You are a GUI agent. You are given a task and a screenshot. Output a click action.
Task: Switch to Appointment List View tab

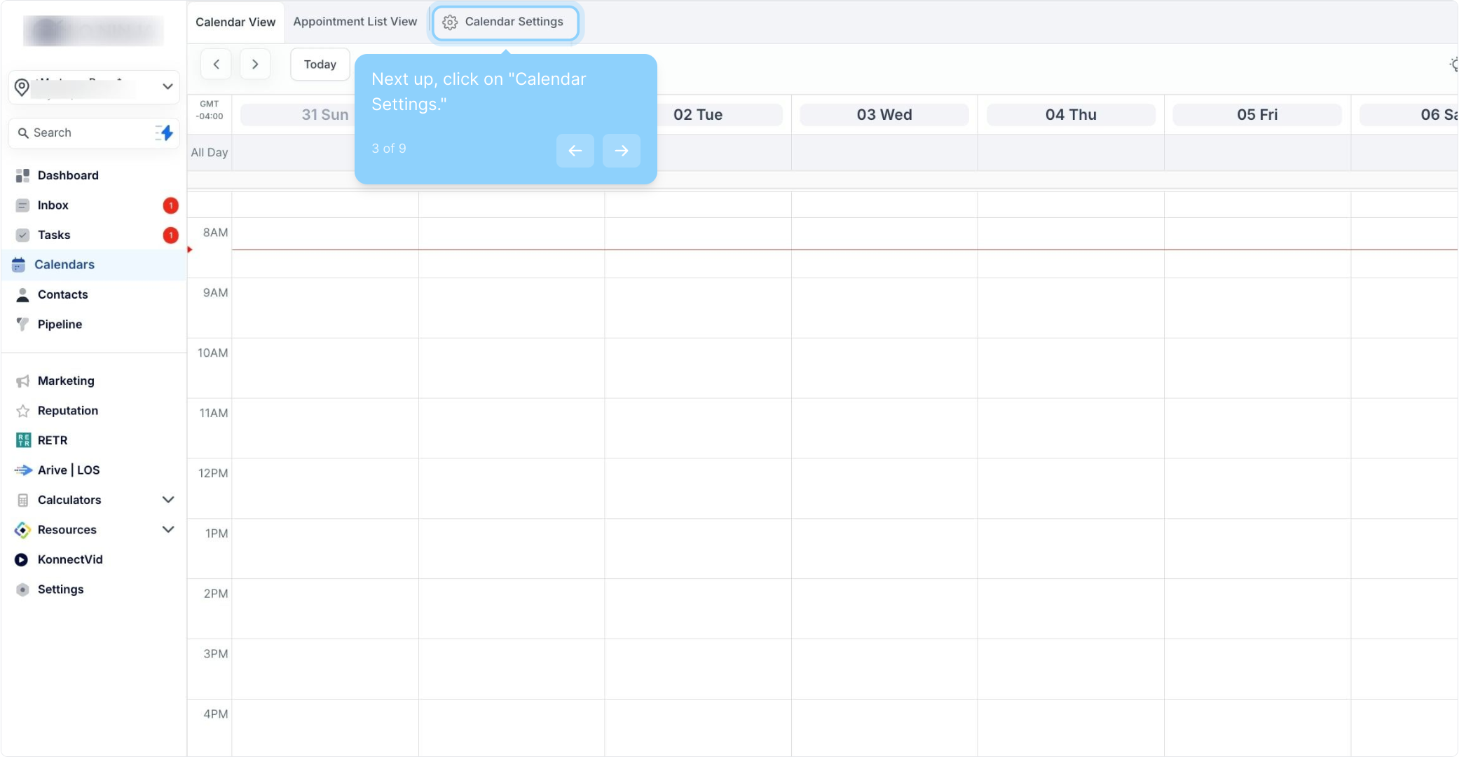(355, 22)
